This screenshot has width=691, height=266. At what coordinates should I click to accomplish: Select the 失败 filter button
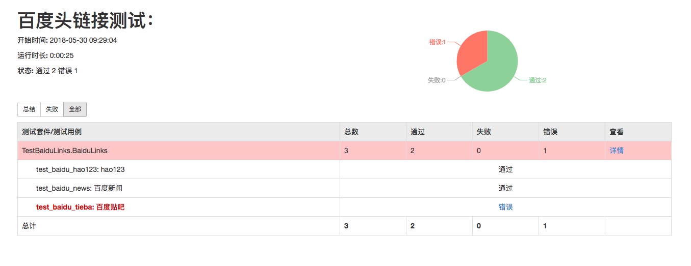point(52,109)
